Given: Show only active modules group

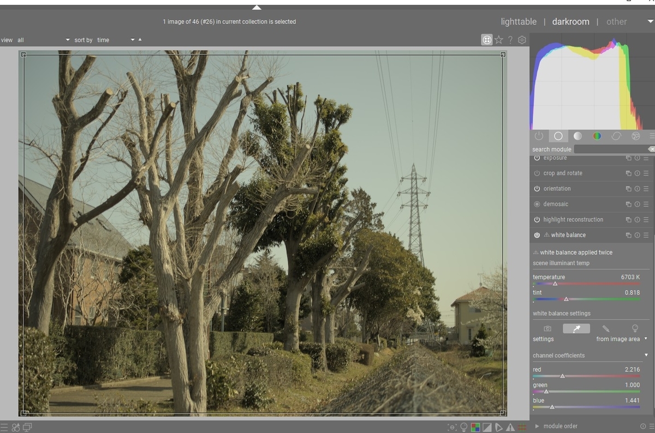Looking at the screenshot, I should coord(539,136).
